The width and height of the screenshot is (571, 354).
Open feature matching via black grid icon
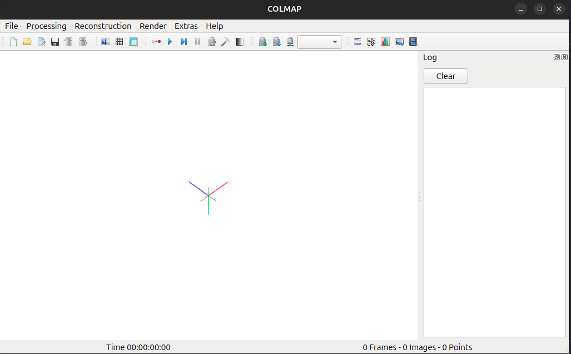pos(119,42)
